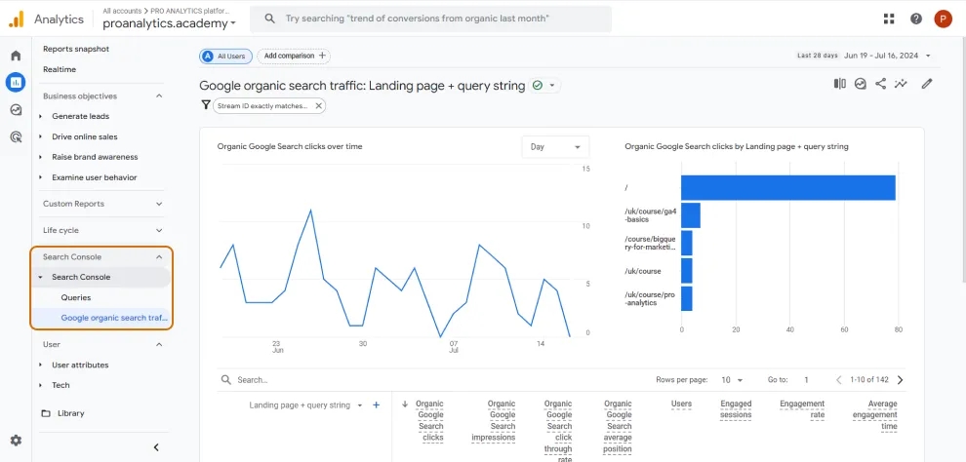Open the Library link
Screen dimensions: 966x462
[x=71, y=413]
